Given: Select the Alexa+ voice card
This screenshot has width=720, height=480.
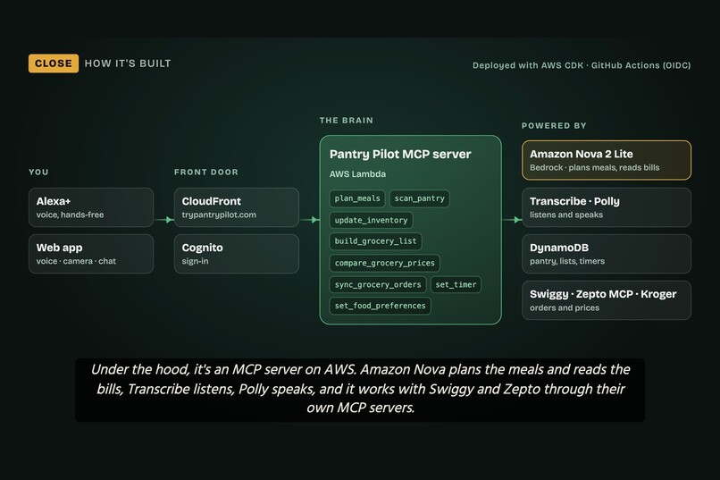Looking at the screenshot, I should 91,207.
